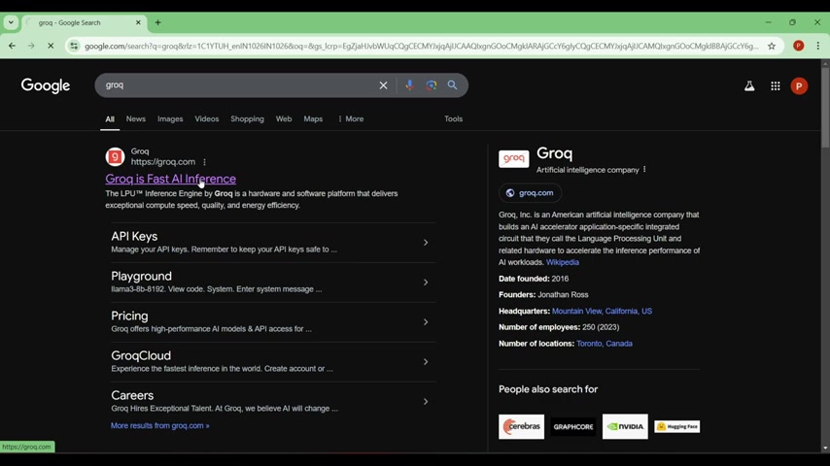Screen dimensions: 830x466
Task: Close the groq - Google Search tab
Action: pos(138,22)
